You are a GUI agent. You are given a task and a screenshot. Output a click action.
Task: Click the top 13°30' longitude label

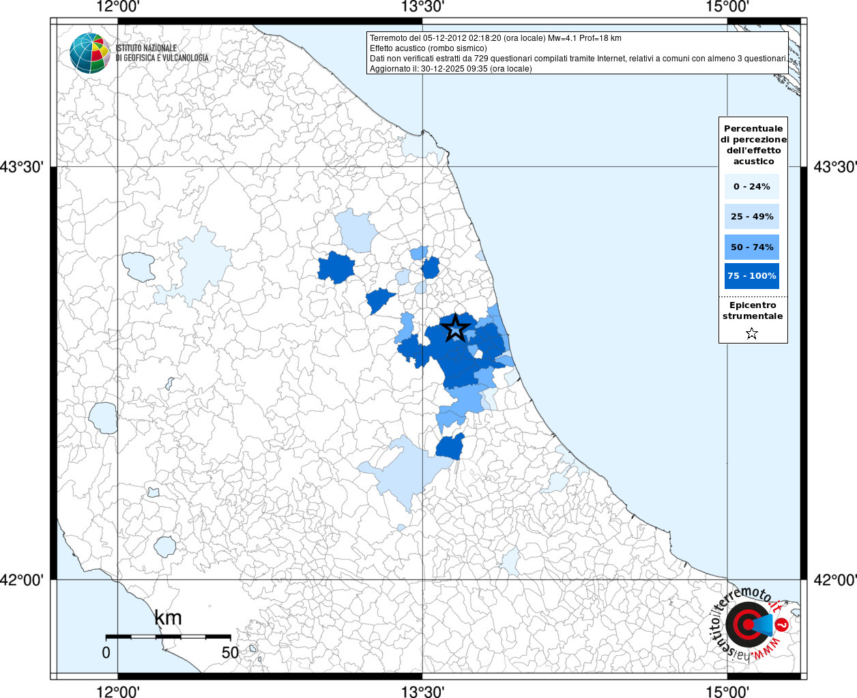click(x=422, y=7)
